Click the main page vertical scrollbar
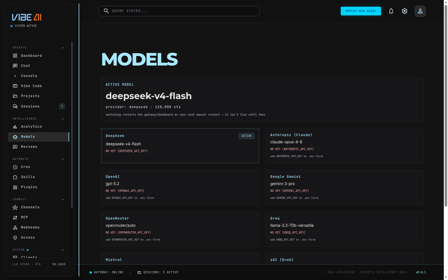 446,106
